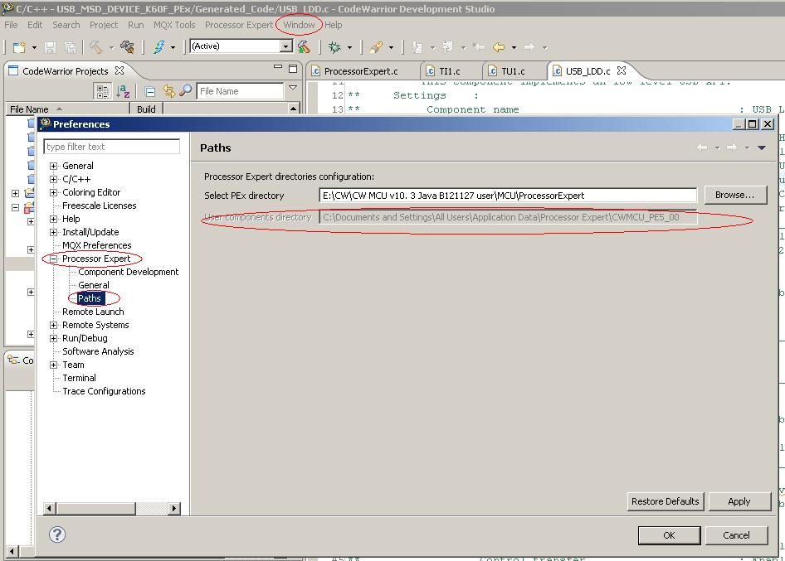Toggle Link with Editor in the Projects view

[x=169, y=91]
